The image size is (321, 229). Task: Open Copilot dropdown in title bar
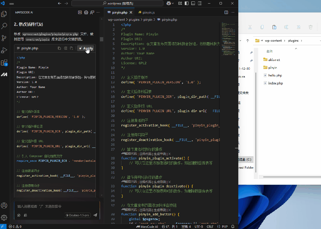pyautogui.click(x=170, y=3)
